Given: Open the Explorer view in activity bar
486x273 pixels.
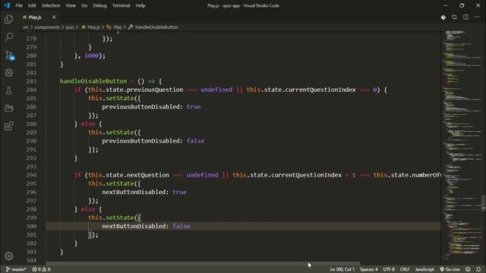Looking at the screenshot, I should [8, 19].
